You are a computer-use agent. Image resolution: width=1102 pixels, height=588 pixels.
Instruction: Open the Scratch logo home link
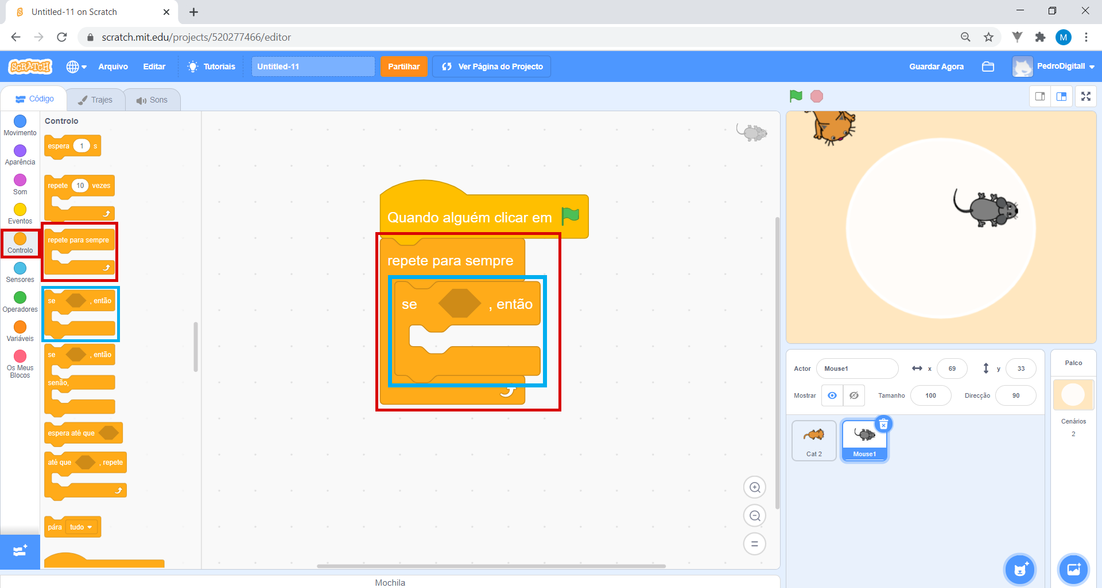pos(30,66)
